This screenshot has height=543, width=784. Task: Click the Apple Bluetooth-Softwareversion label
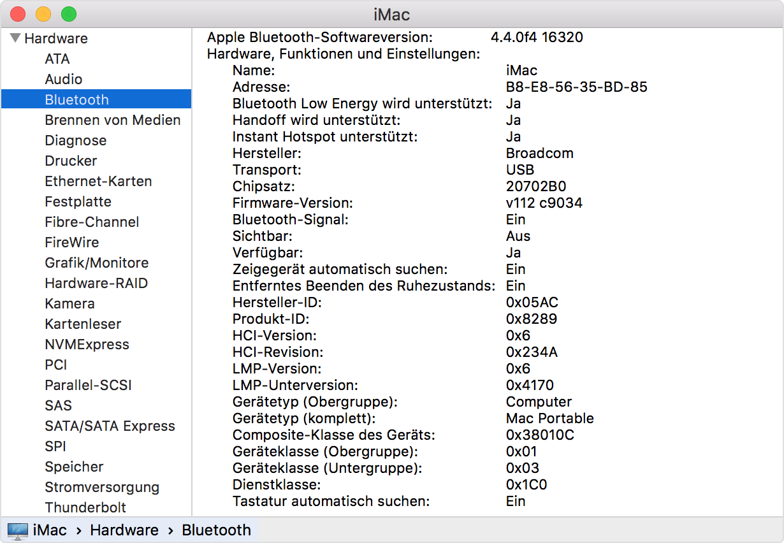coord(320,37)
